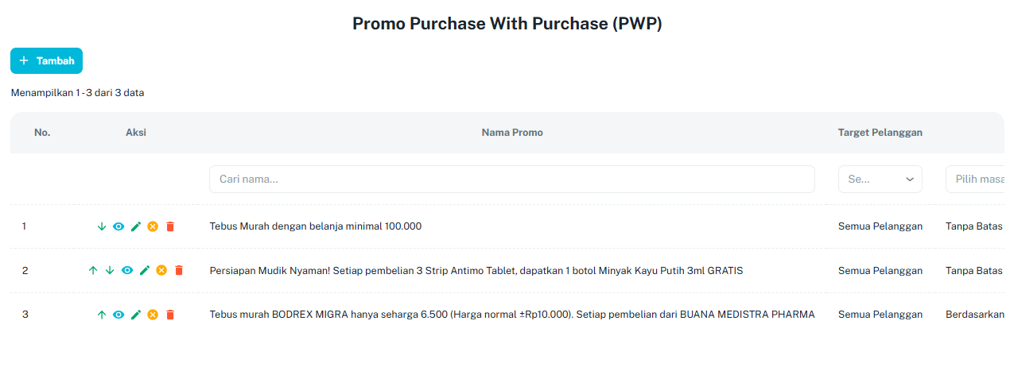Screen dimensions: 1014x371
Task: Deactivate the BODREX MIGRA promo
Action: (x=153, y=315)
